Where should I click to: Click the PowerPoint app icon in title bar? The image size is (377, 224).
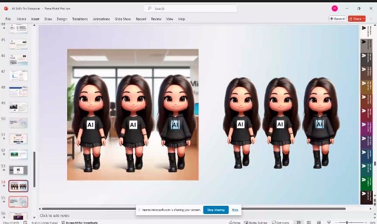pos(6,8)
